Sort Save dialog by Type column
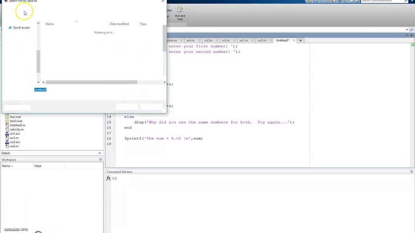415x233 pixels. (143, 24)
